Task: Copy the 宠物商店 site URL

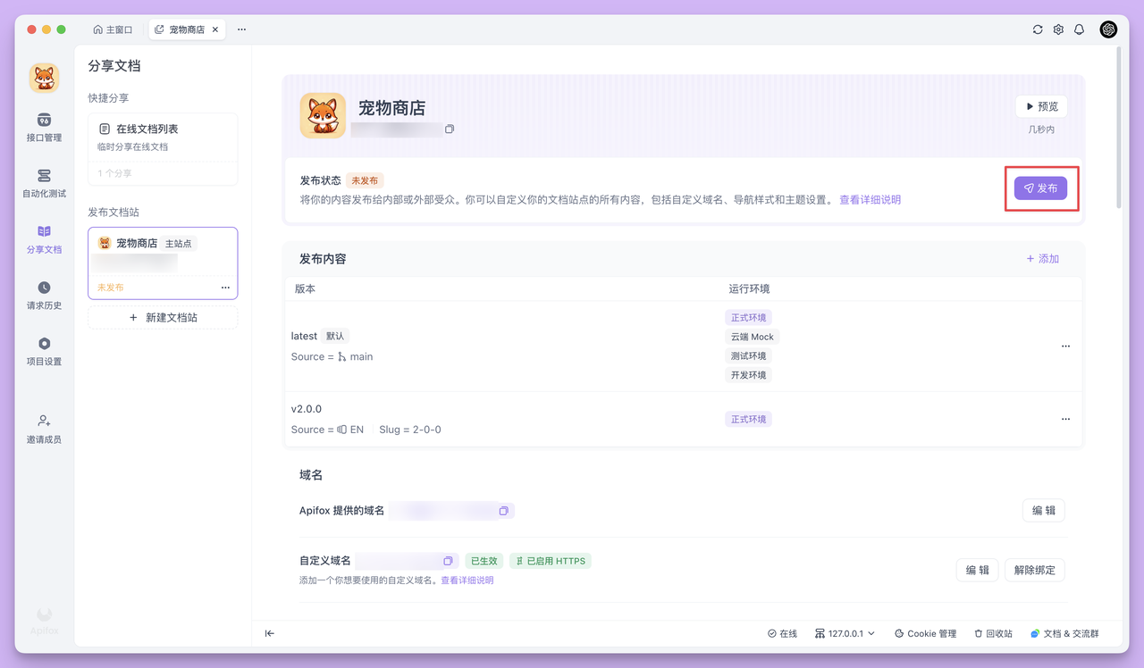Action: [x=450, y=129]
